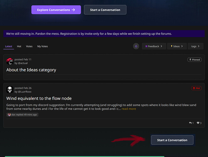Expand the Ideas category dropdown
This screenshot has width=208, height=157.
pos(177,46)
